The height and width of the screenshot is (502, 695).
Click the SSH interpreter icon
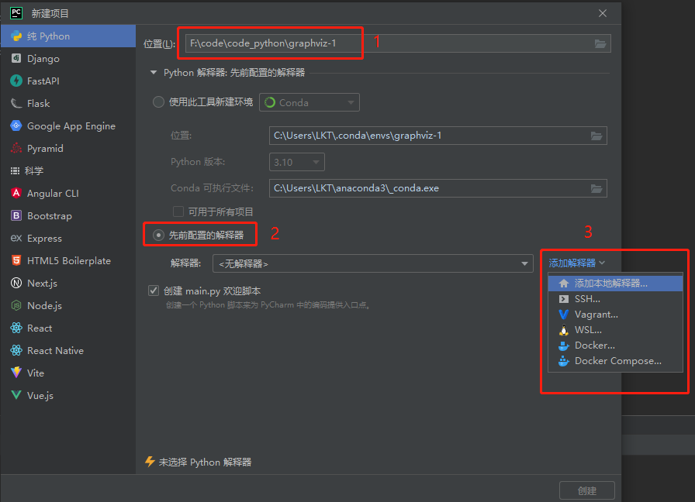pos(564,299)
